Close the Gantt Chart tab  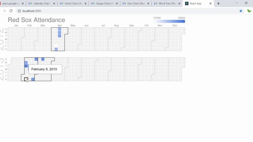coord(85,4)
